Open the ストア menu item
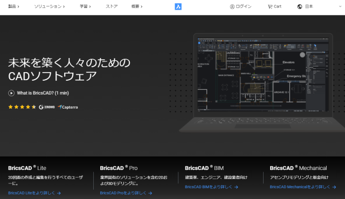345x199 pixels. 112,6
